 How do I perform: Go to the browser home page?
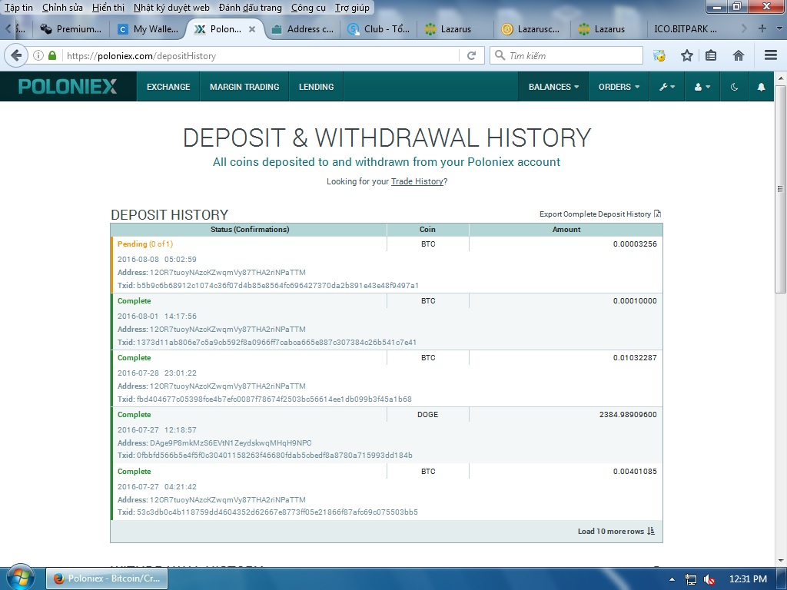coord(739,55)
